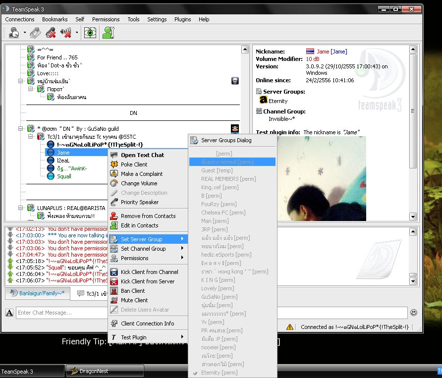The image size is (442, 378).
Task: Toggle hediz.eSports [perm] server group
Action: [232, 255]
